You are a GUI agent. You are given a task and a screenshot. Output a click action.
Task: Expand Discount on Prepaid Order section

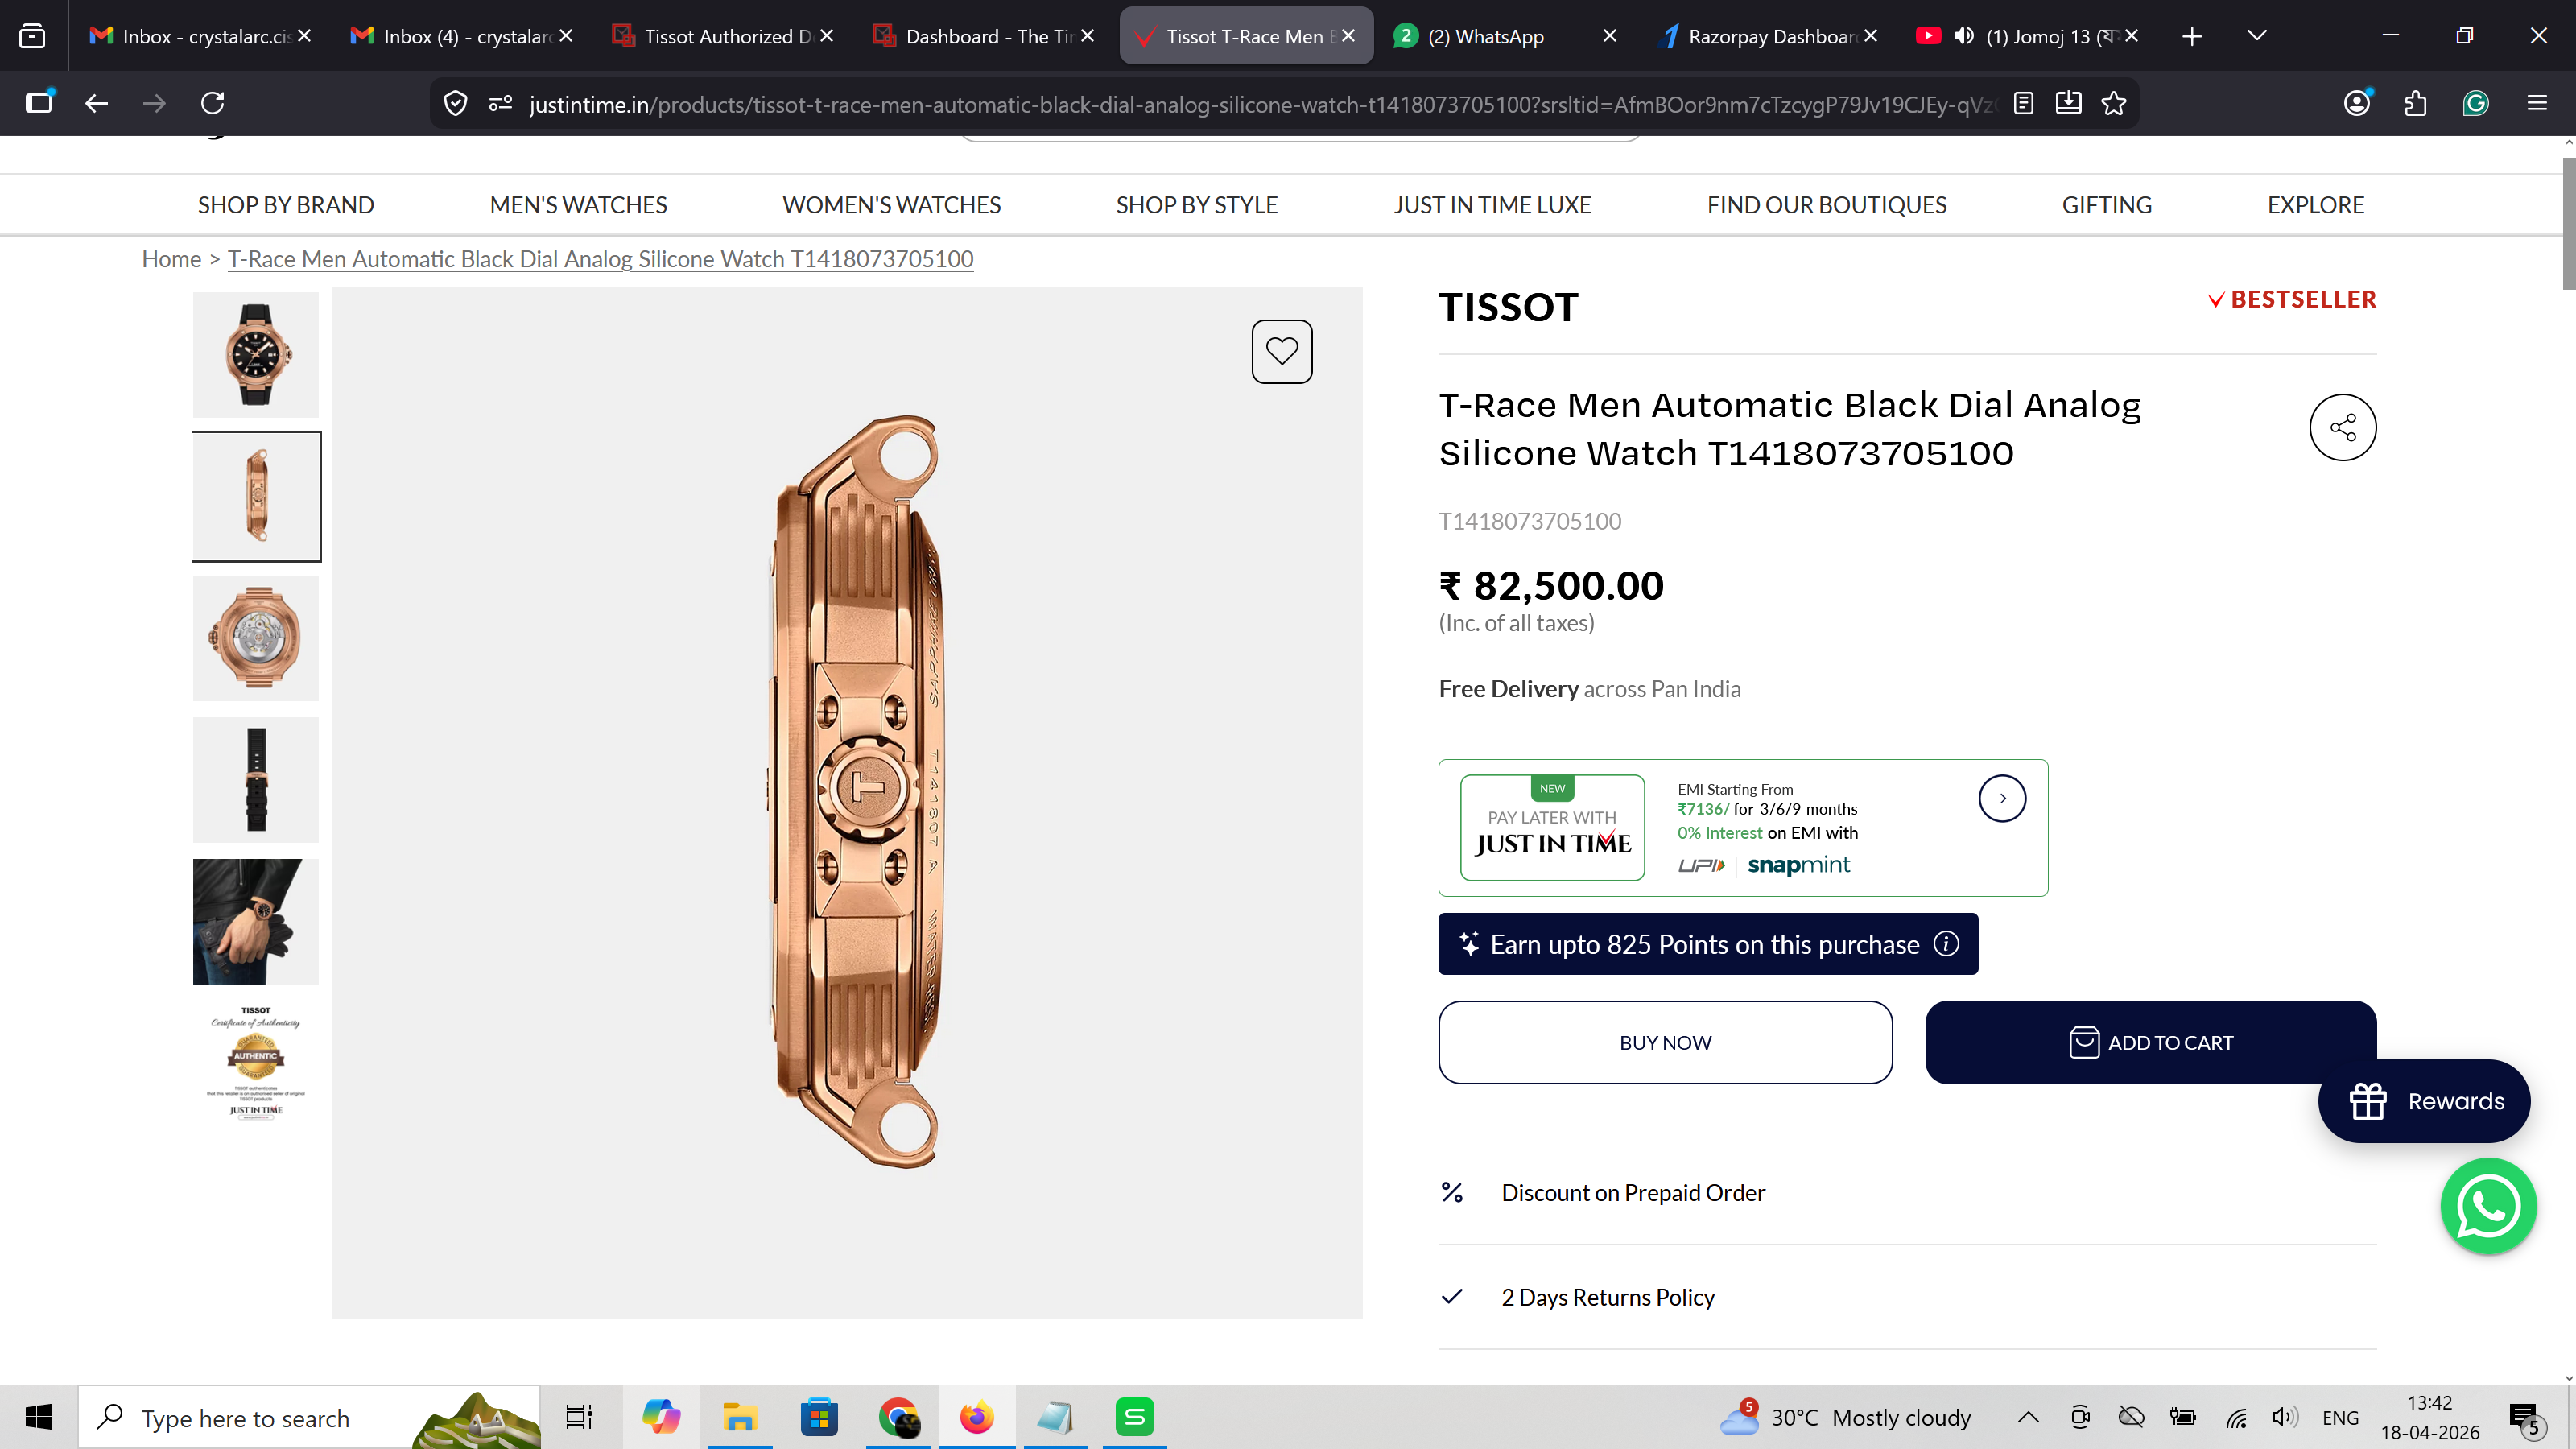[1633, 1193]
